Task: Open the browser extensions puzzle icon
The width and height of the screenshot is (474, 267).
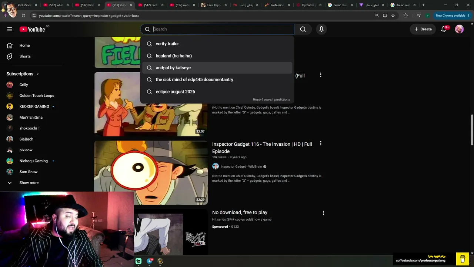Action: (405, 16)
